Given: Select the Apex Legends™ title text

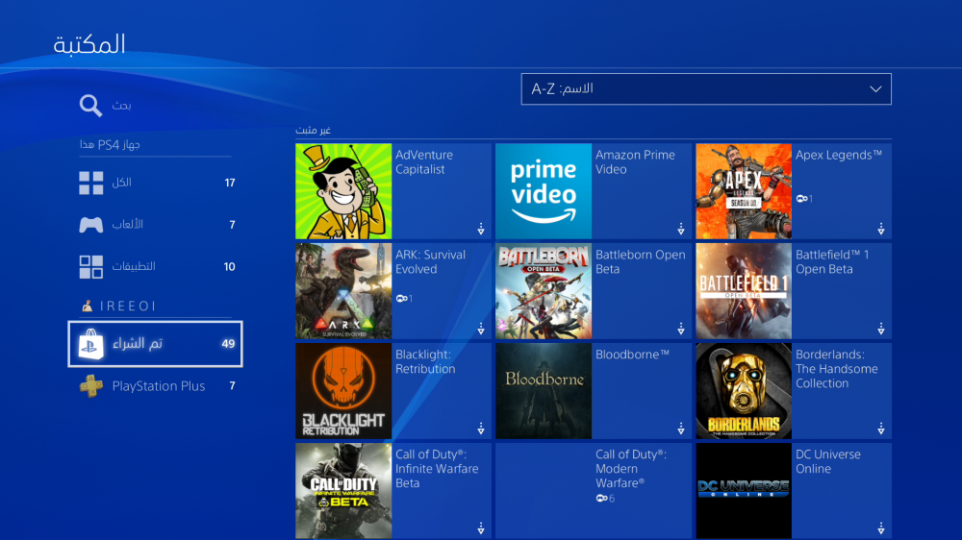Looking at the screenshot, I should pyautogui.click(x=839, y=155).
